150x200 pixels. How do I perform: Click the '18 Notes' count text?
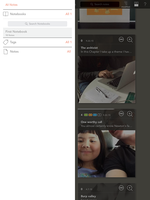coord(10,35)
